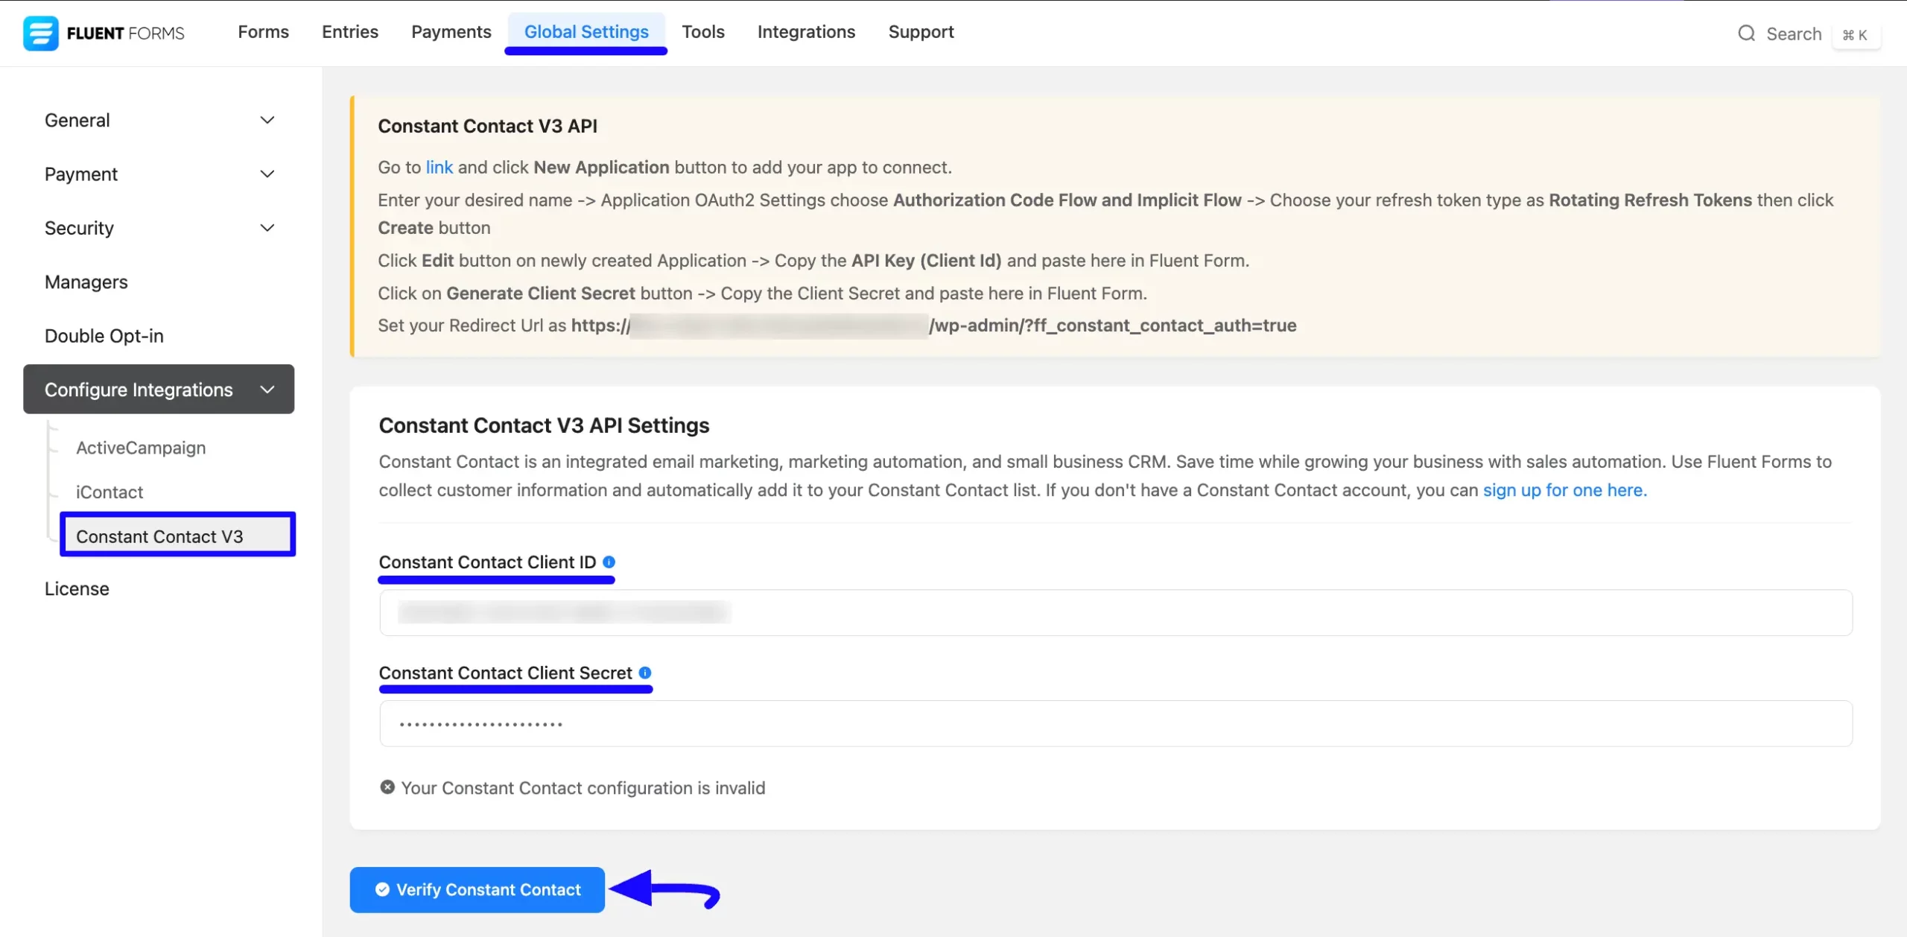Open the Integrations menu
The height and width of the screenshot is (937, 1907).
[x=806, y=32]
